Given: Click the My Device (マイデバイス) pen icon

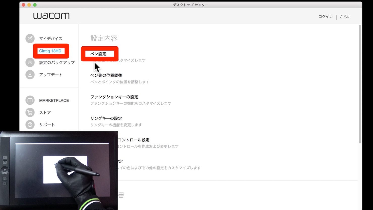Looking at the screenshot, I should pos(30,39).
